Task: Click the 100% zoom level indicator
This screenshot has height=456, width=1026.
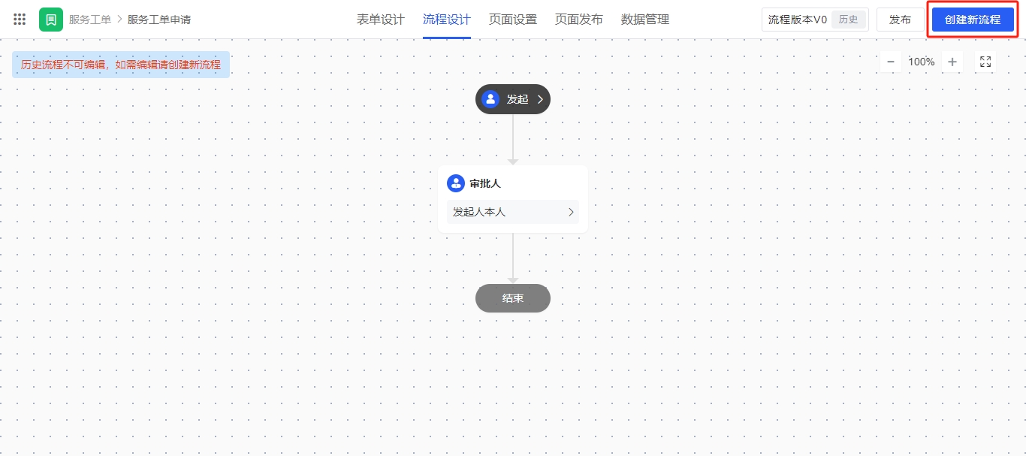Action: pyautogui.click(x=922, y=62)
